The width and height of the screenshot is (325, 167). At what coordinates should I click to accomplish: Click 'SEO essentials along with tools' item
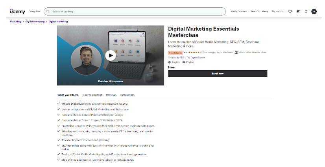tap(108, 147)
